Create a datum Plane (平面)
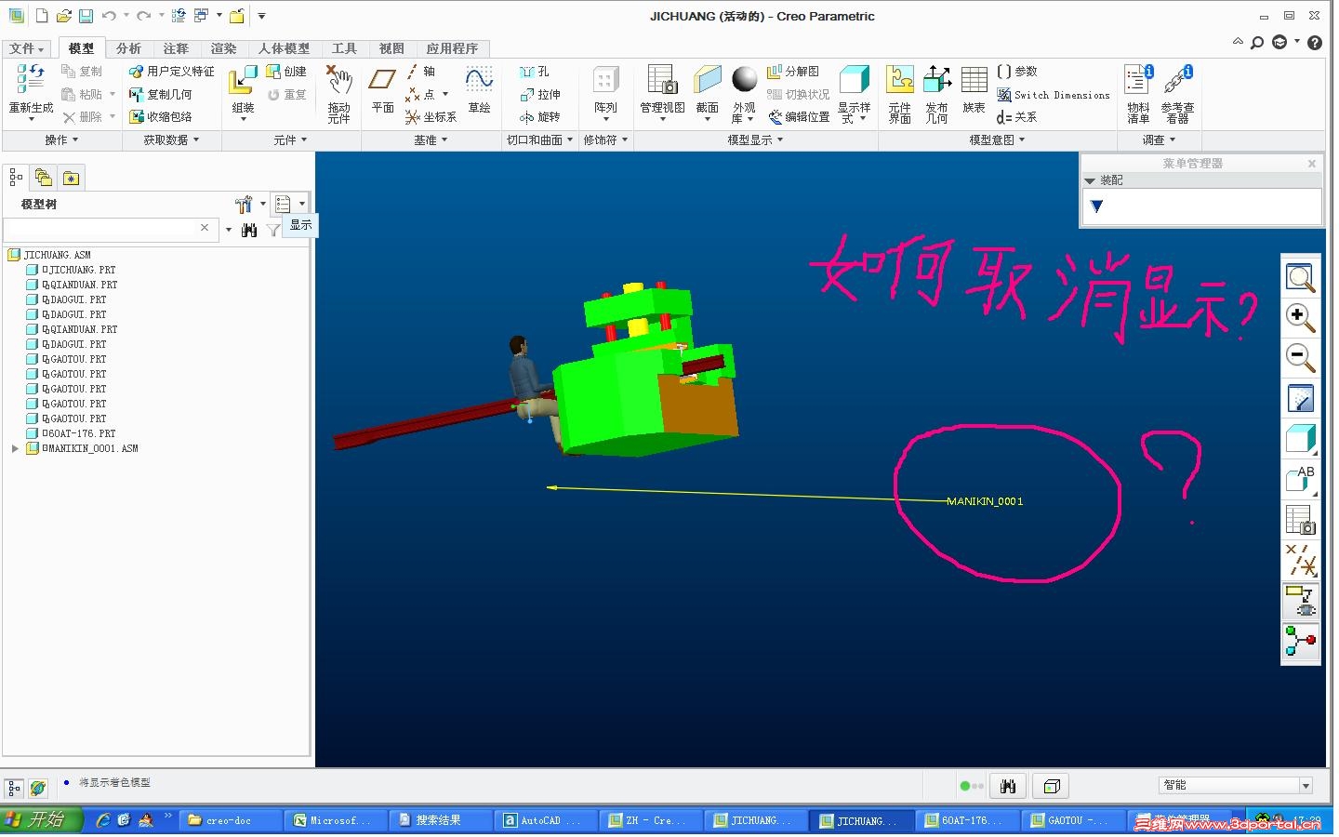1339x837 pixels. click(x=383, y=90)
